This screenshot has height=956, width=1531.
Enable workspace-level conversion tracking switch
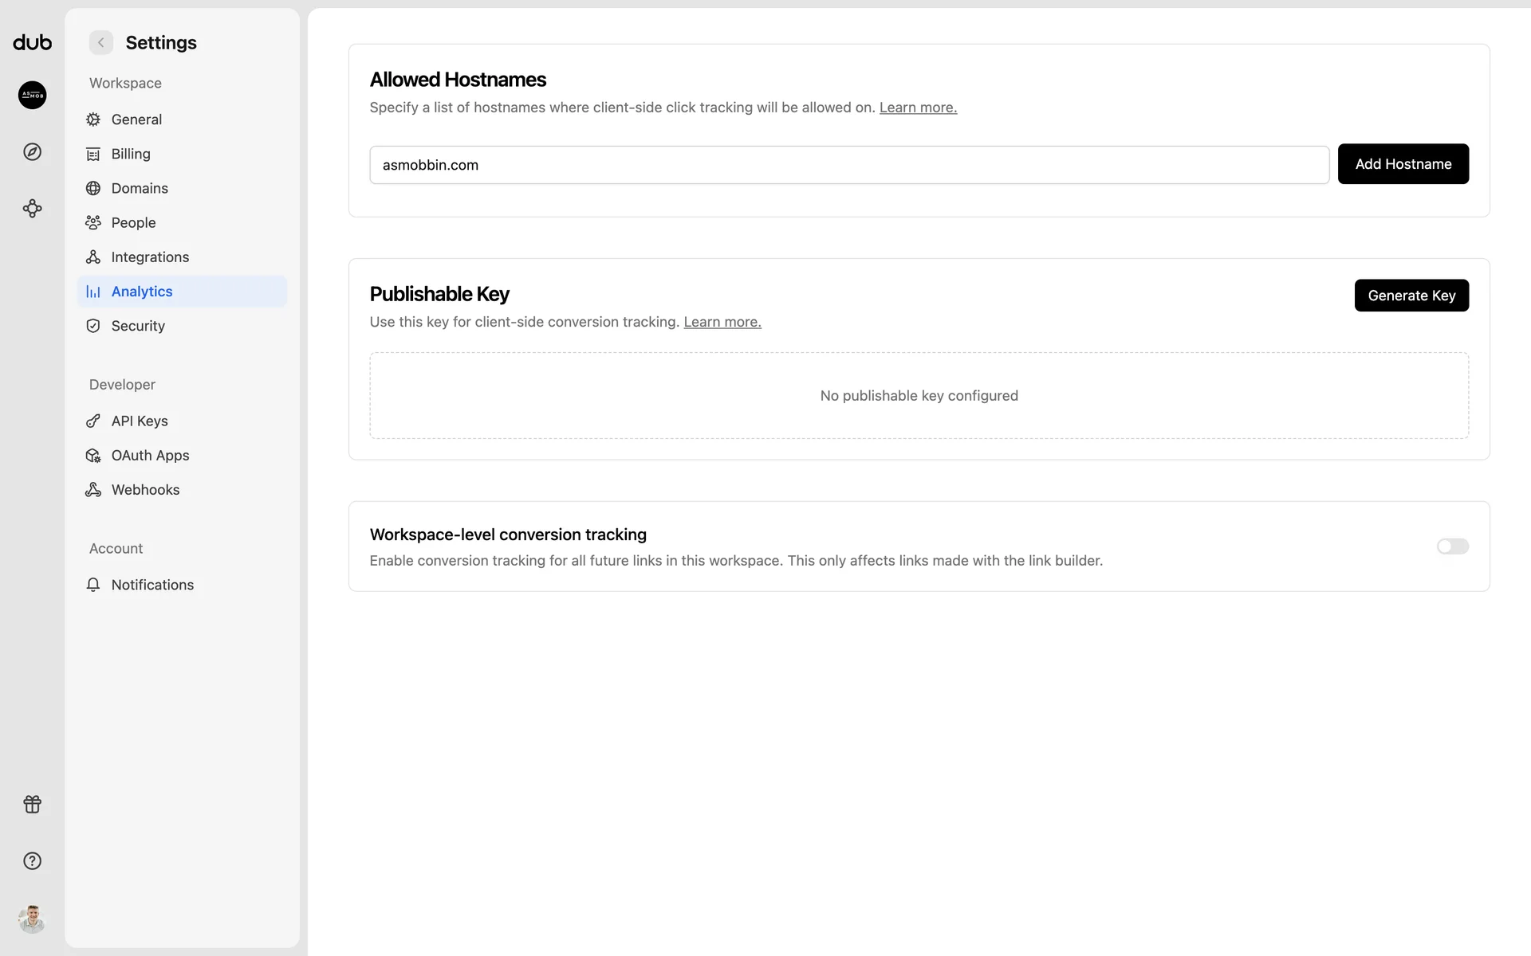click(1452, 547)
